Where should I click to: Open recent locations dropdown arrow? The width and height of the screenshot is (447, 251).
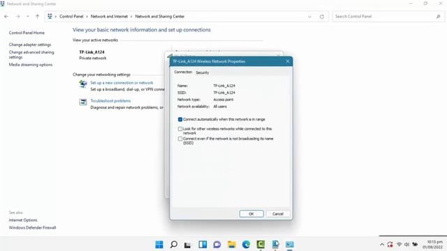click(x=28, y=17)
